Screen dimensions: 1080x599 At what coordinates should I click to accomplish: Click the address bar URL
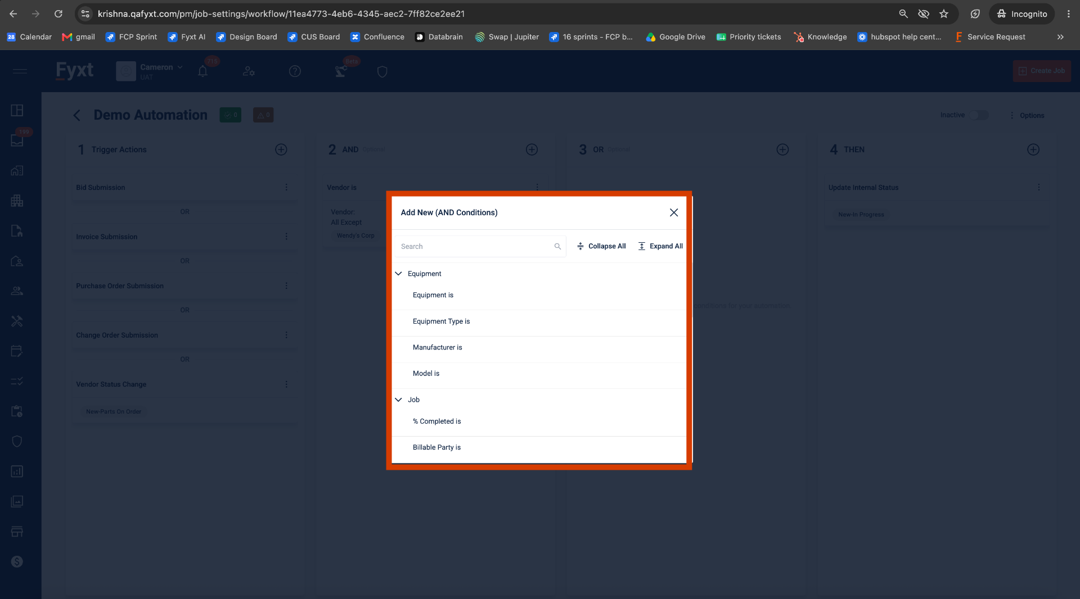(x=281, y=13)
